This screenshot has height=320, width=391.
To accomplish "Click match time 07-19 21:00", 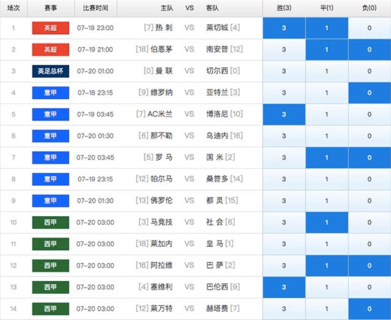I will coord(95,50).
